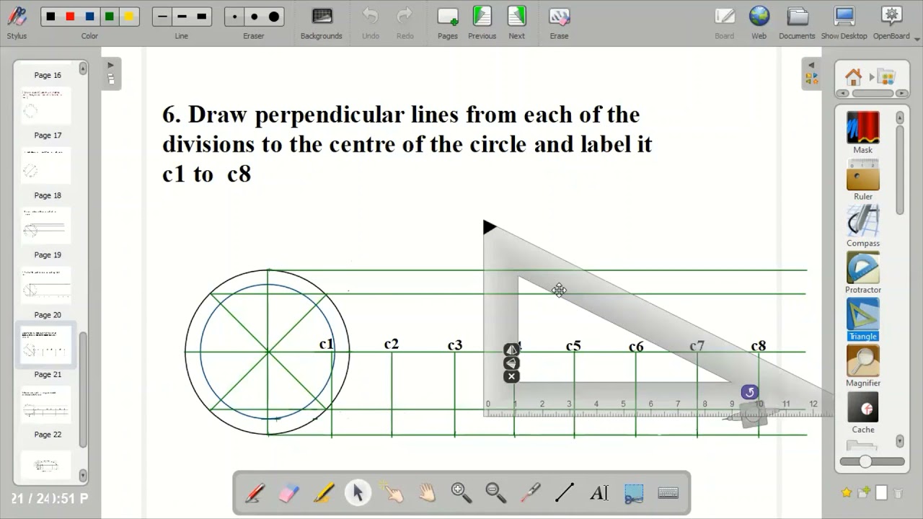Choose the blue pen color
923x519 pixels.
[x=89, y=17]
